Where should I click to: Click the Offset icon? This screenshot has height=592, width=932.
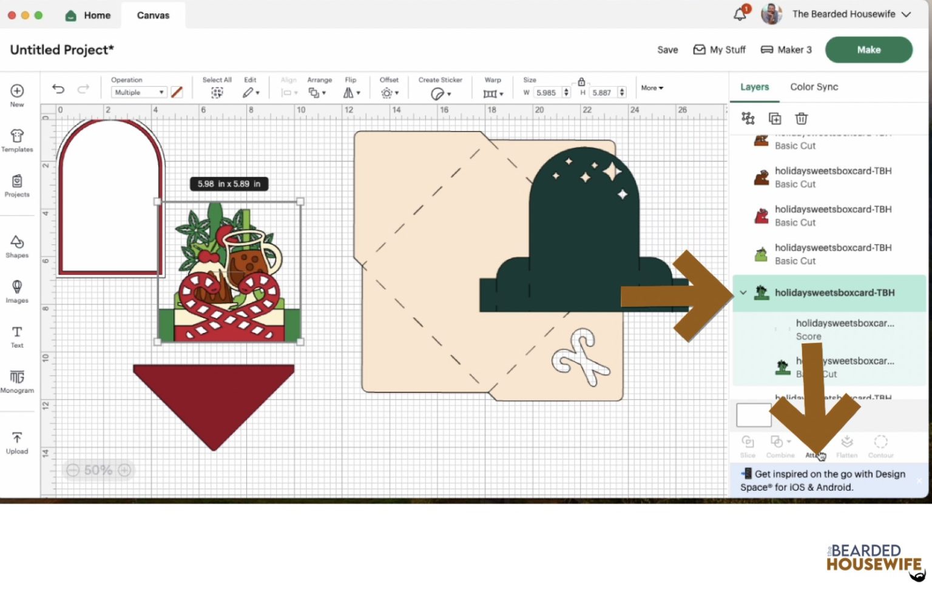click(387, 92)
